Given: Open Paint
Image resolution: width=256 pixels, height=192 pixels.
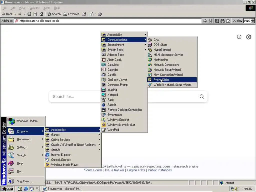Looking at the screenshot, I should click(124, 100).
